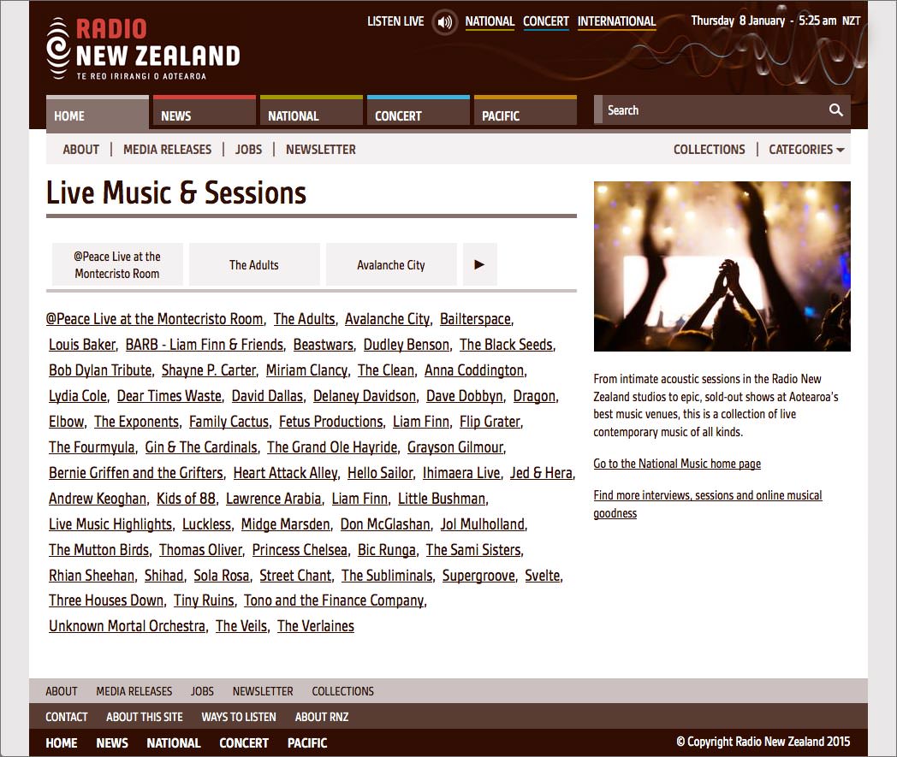This screenshot has width=897, height=757.
Task: Go to the National Music home page link
Action: point(677,464)
